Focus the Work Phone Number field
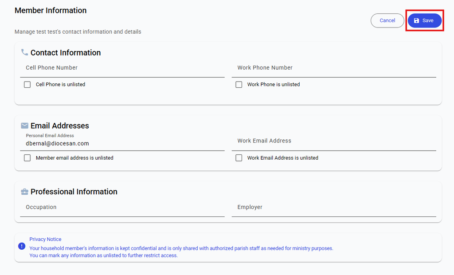The height and width of the screenshot is (275, 454). 334,69
